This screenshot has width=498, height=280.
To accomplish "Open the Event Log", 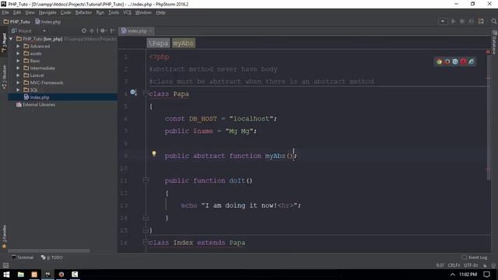I will [475, 257].
